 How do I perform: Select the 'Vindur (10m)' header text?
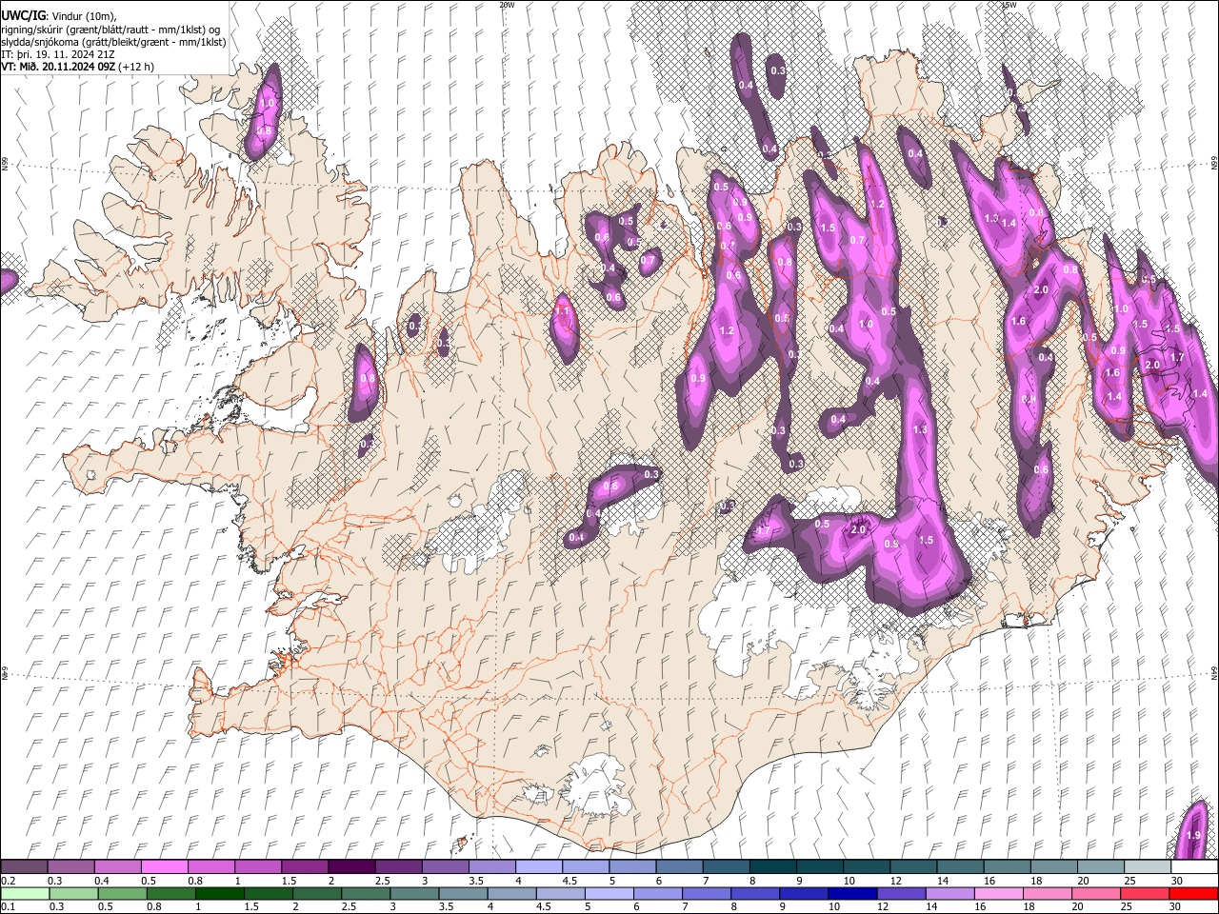(83, 16)
